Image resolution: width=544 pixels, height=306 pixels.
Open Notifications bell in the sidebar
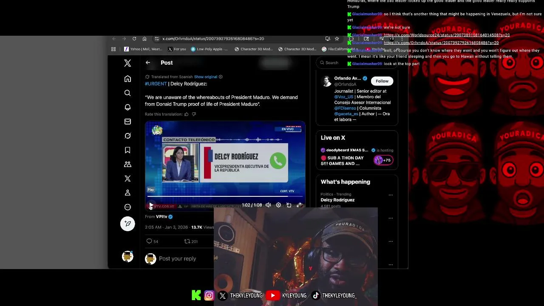click(127, 107)
